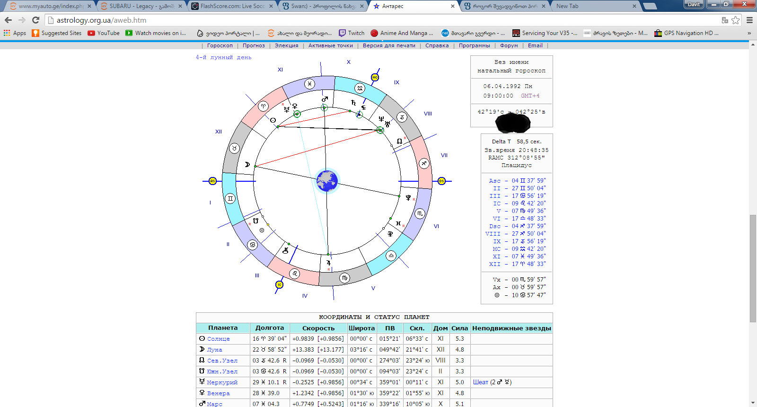757x407 pixels.
Task: Open the Версия для печати menu item
Action: pyautogui.click(x=389, y=45)
